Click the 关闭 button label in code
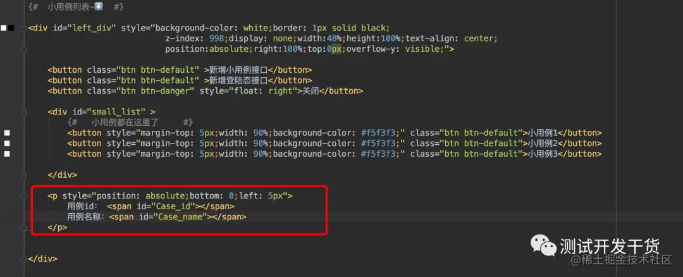This screenshot has width=683, height=277. coord(311,91)
